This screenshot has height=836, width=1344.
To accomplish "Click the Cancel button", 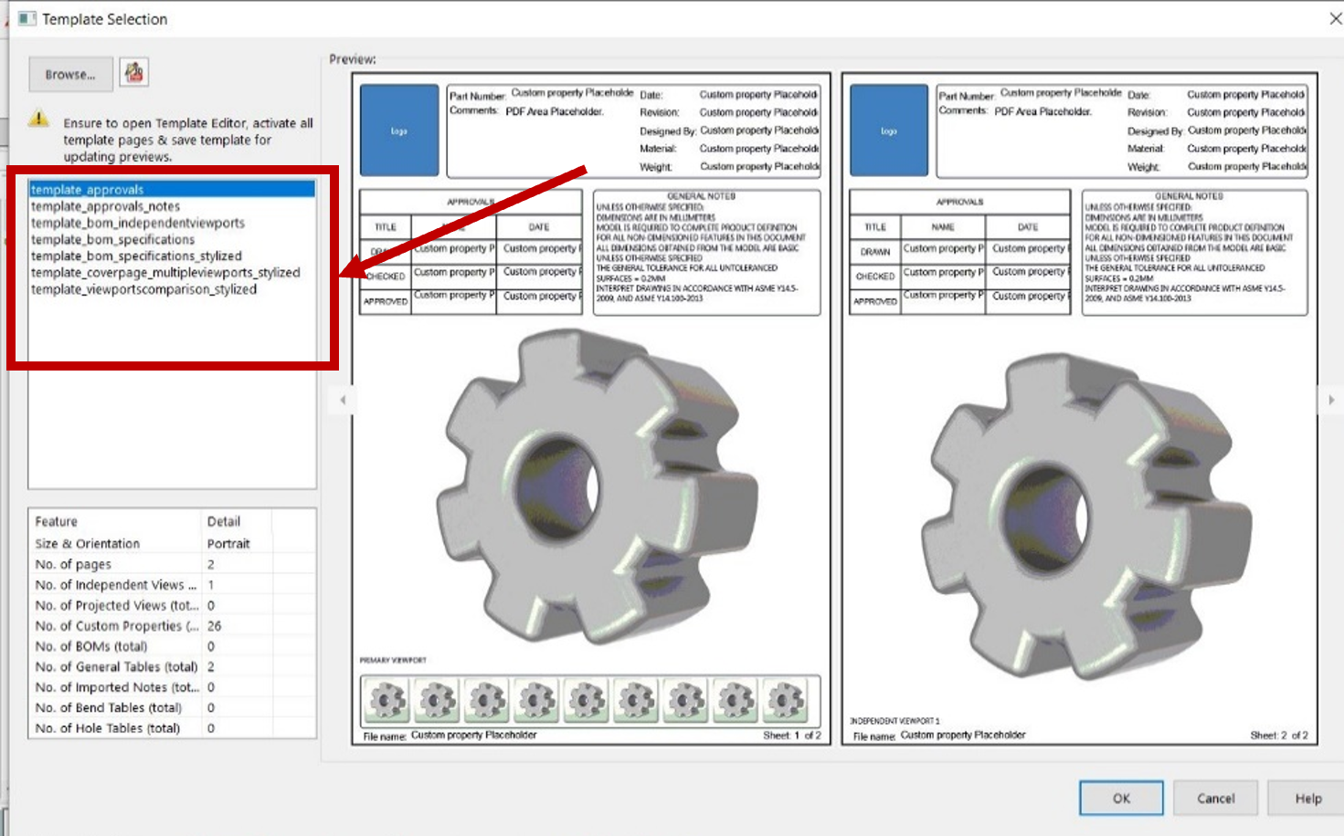I will point(1215,798).
